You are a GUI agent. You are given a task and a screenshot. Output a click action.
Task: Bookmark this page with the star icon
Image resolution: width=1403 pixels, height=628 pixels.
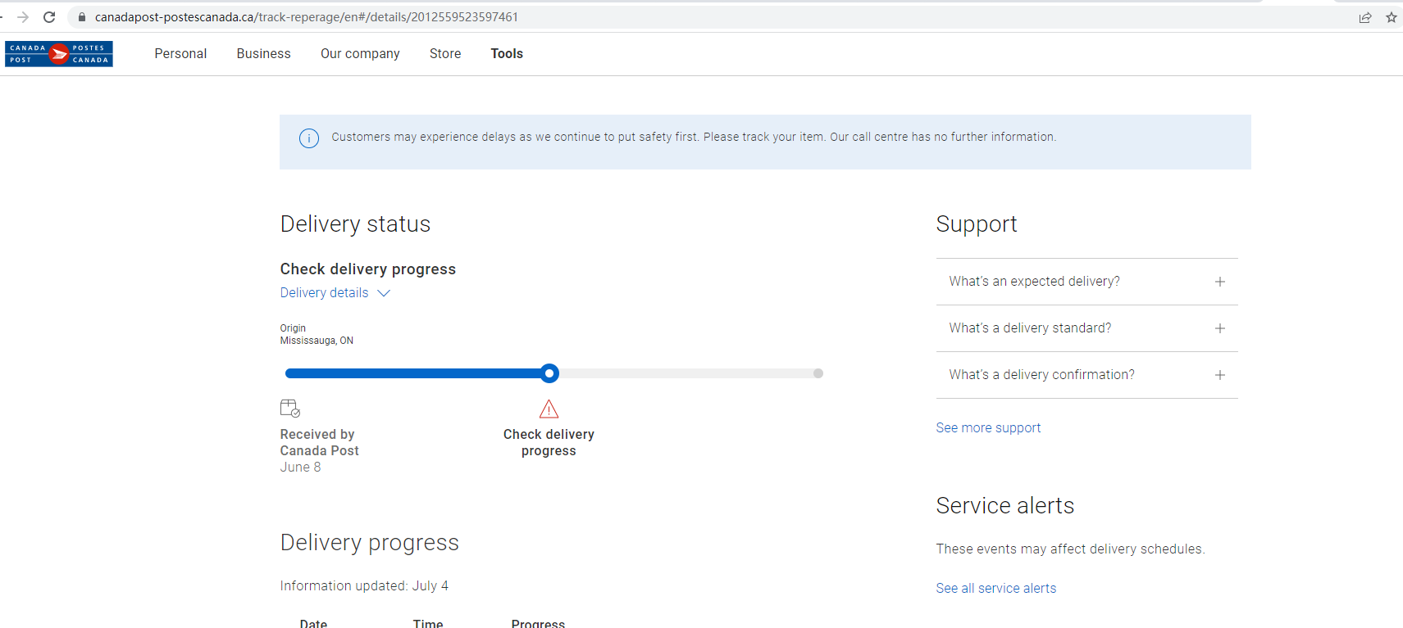[x=1391, y=17]
